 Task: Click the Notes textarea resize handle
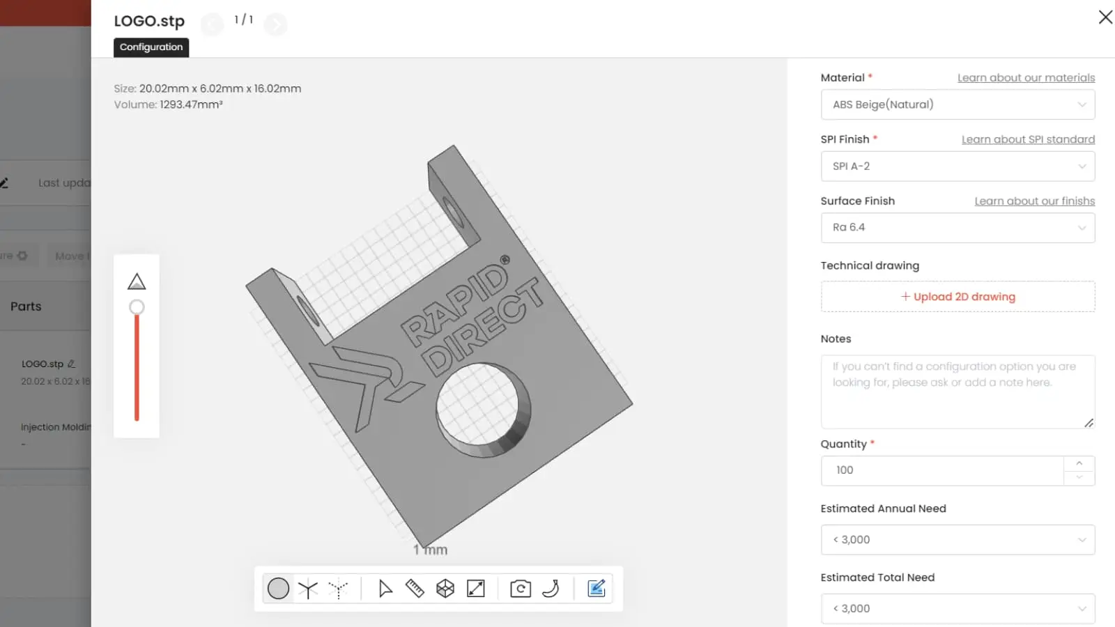(1089, 423)
